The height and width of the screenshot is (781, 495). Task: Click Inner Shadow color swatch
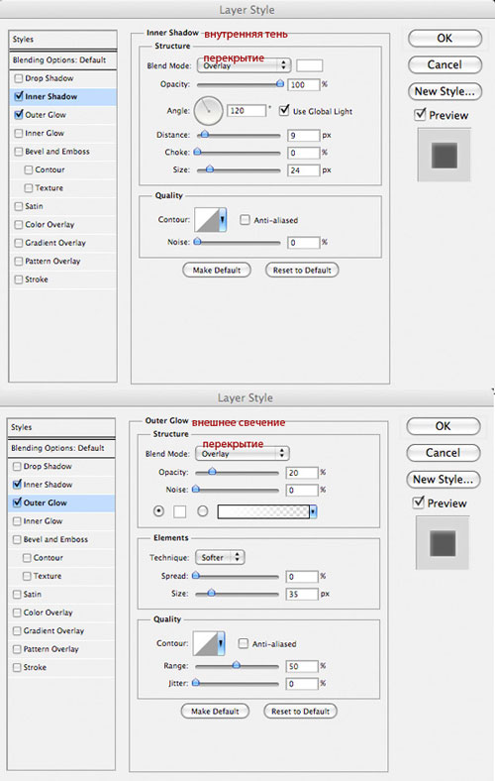pyautogui.click(x=310, y=65)
